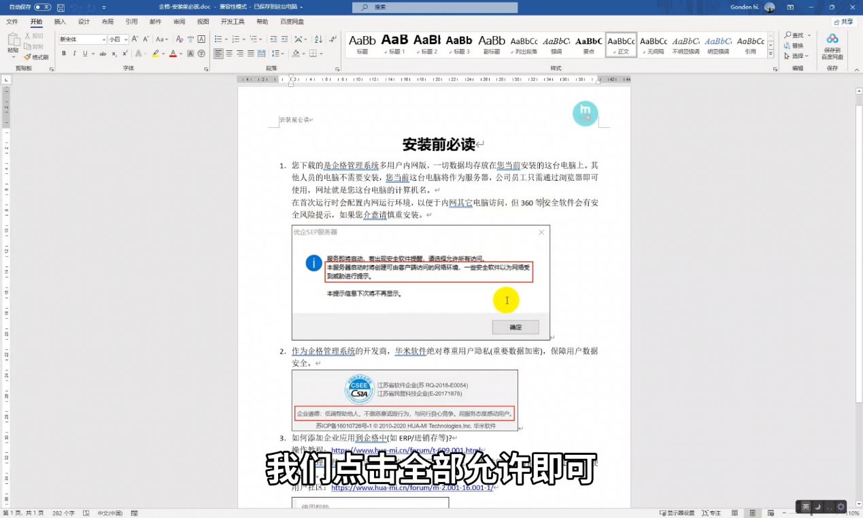
Task: Open font color picker
Action: 180,53
